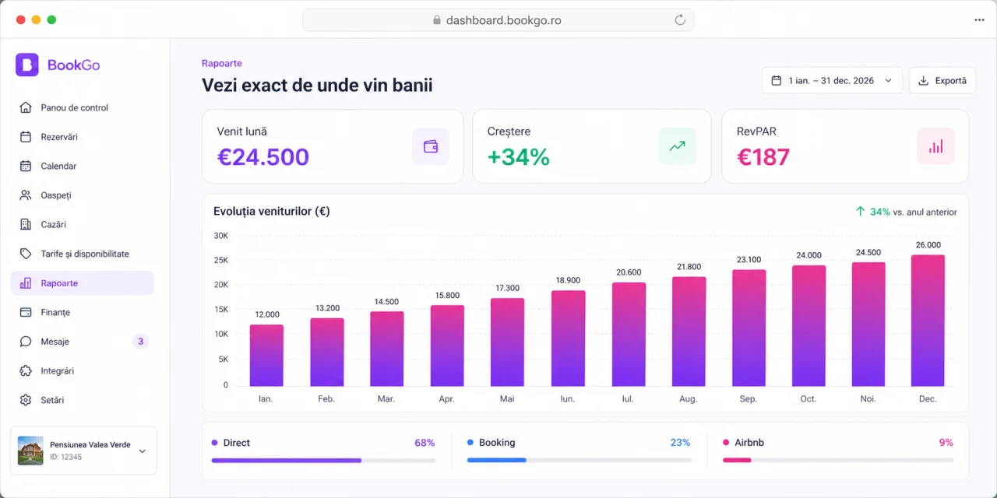Click the Direct channel progress bar
The height and width of the screenshot is (498, 997).
[x=323, y=461]
